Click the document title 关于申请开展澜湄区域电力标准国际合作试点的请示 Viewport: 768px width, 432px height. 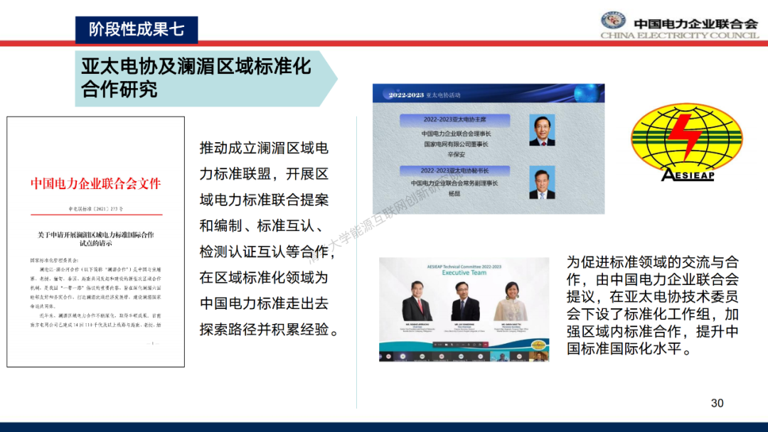coord(96,239)
